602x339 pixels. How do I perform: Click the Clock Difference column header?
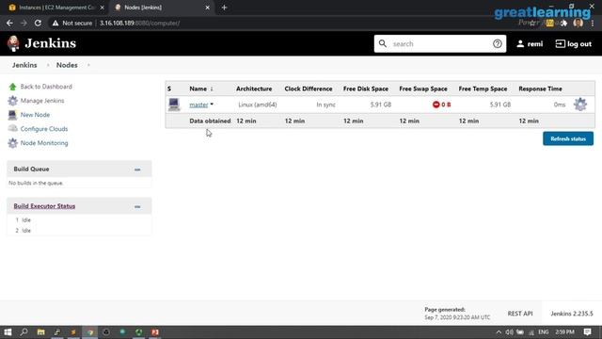[309, 89]
